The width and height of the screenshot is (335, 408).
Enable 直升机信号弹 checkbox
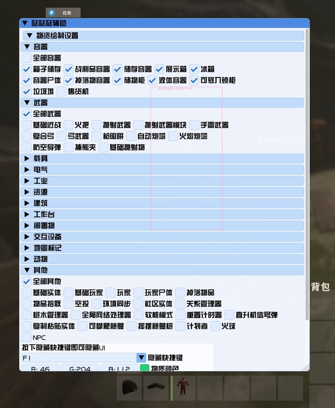pyautogui.click(x=229, y=315)
